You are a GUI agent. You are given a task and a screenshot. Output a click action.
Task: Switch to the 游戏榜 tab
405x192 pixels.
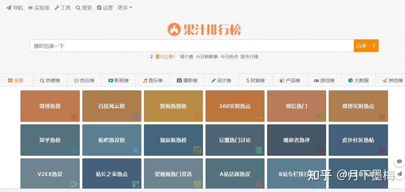[x=324, y=80]
